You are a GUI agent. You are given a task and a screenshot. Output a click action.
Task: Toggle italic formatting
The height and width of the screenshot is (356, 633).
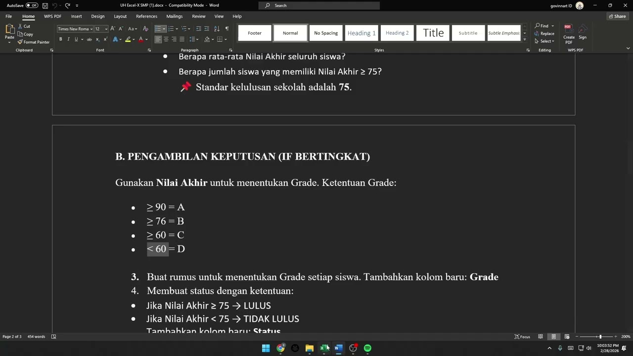[x=68, y=39]
